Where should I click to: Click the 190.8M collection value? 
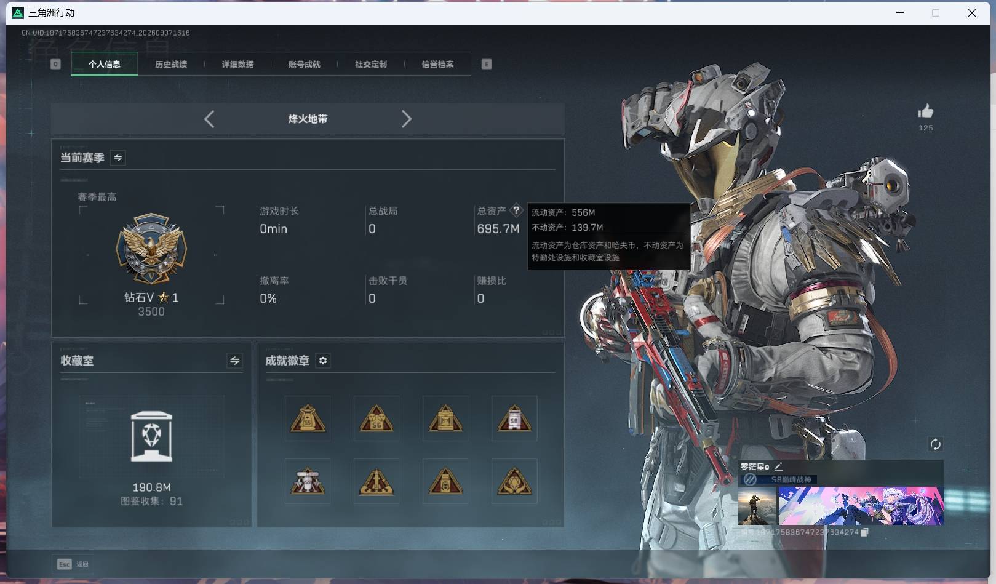(152, 487)
